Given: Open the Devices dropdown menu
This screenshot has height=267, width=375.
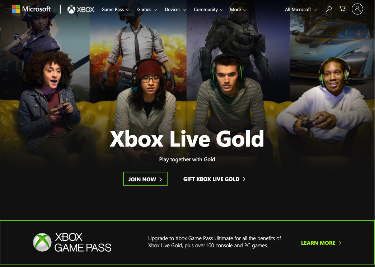Looking at the screenshot, I should coord(175,10).
